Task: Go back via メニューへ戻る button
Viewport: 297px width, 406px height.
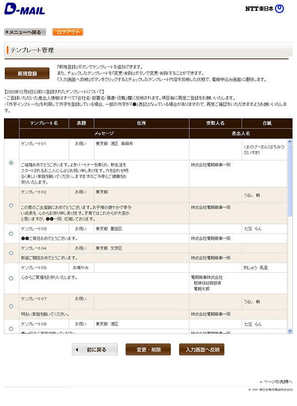Action: 25,32
